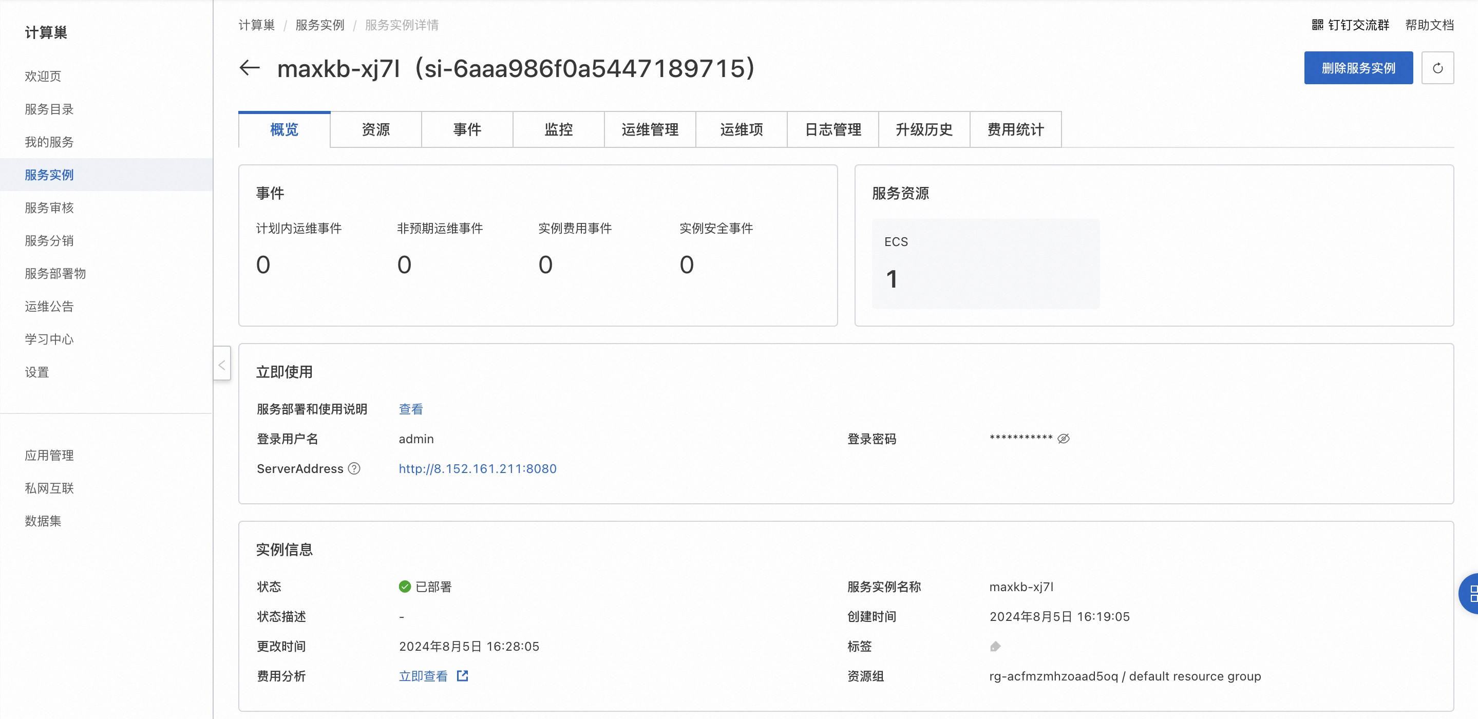Screen dimensions: 1478x719
Task: Switch to the 日志管理 tab
Action: point(832,130)
